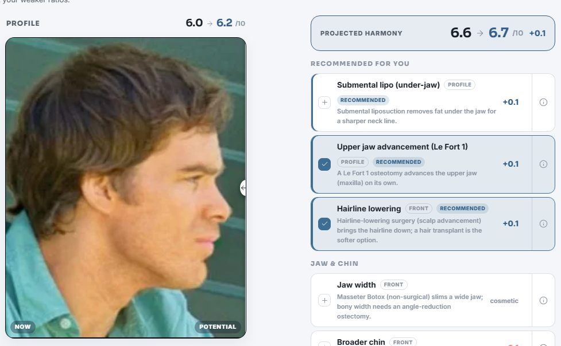Click the PROFILE heading above the photo

click(23, 23)
